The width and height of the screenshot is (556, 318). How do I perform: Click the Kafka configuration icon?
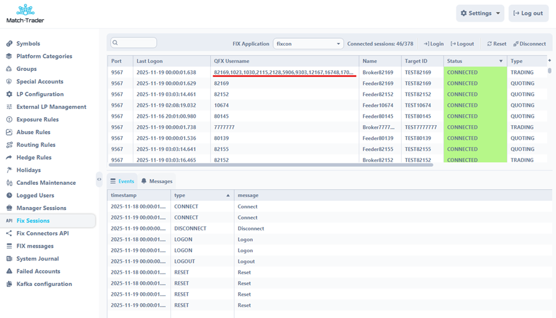pyautogui.click(x=9, y=284)
